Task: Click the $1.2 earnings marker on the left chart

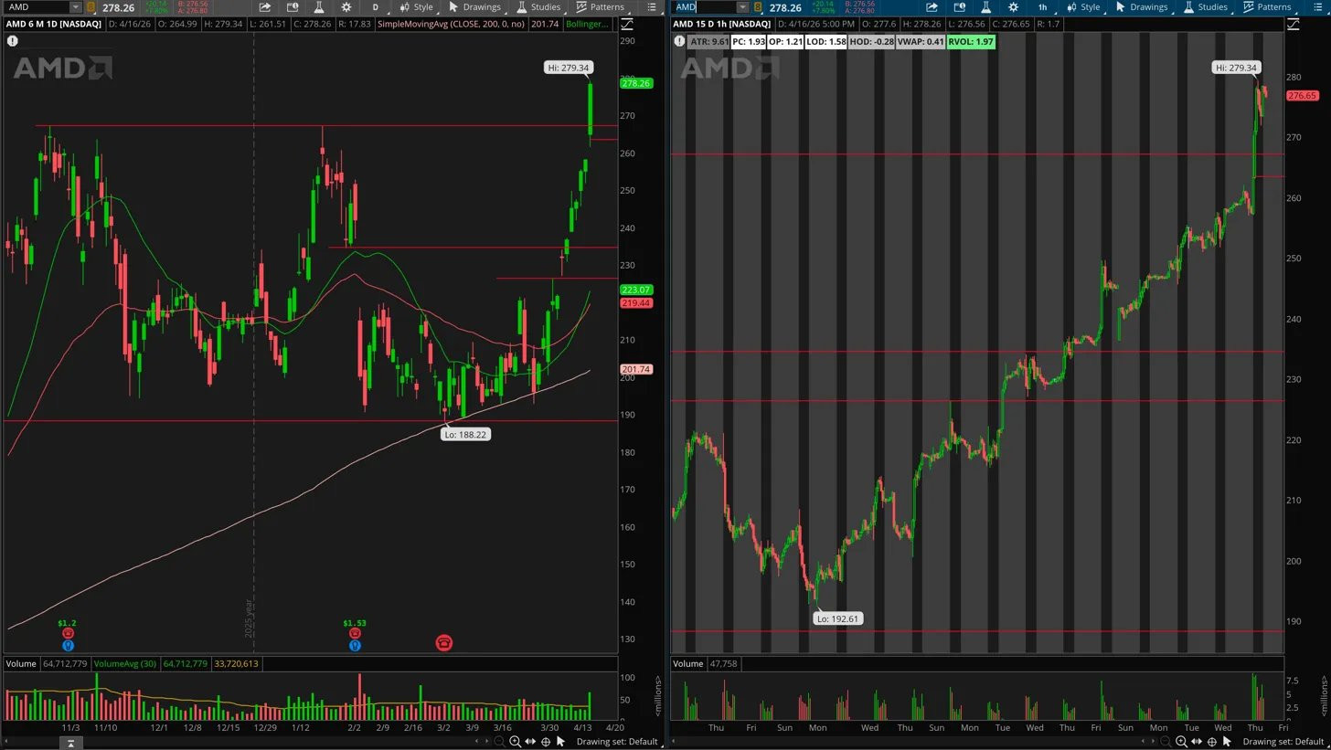Action: (x=68, y=623)
